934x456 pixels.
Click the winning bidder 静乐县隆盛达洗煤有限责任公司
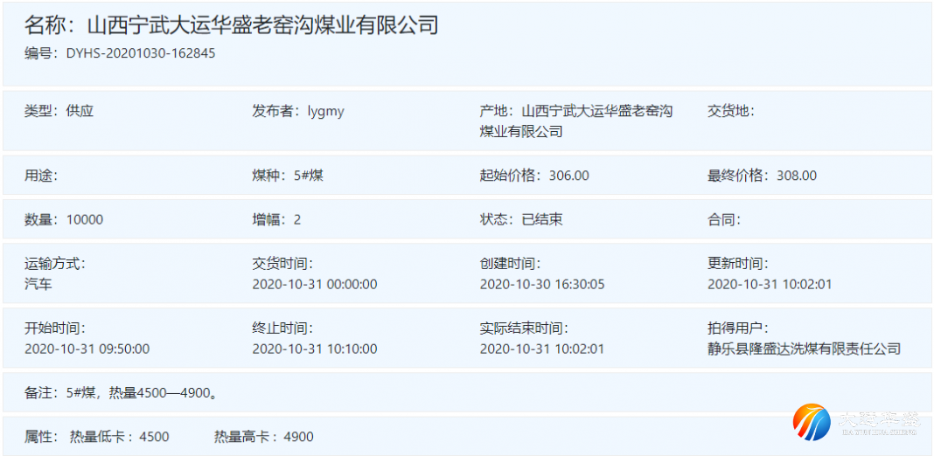point(804,349)
